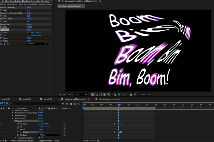The image size is (214, 142).
Task: Click timeline layer search field
Action: coord(35,104)
